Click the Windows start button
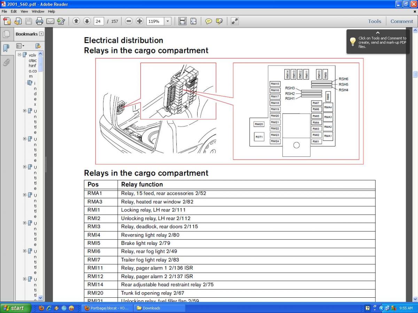This screenshot has height=313, width=418. 16,308
